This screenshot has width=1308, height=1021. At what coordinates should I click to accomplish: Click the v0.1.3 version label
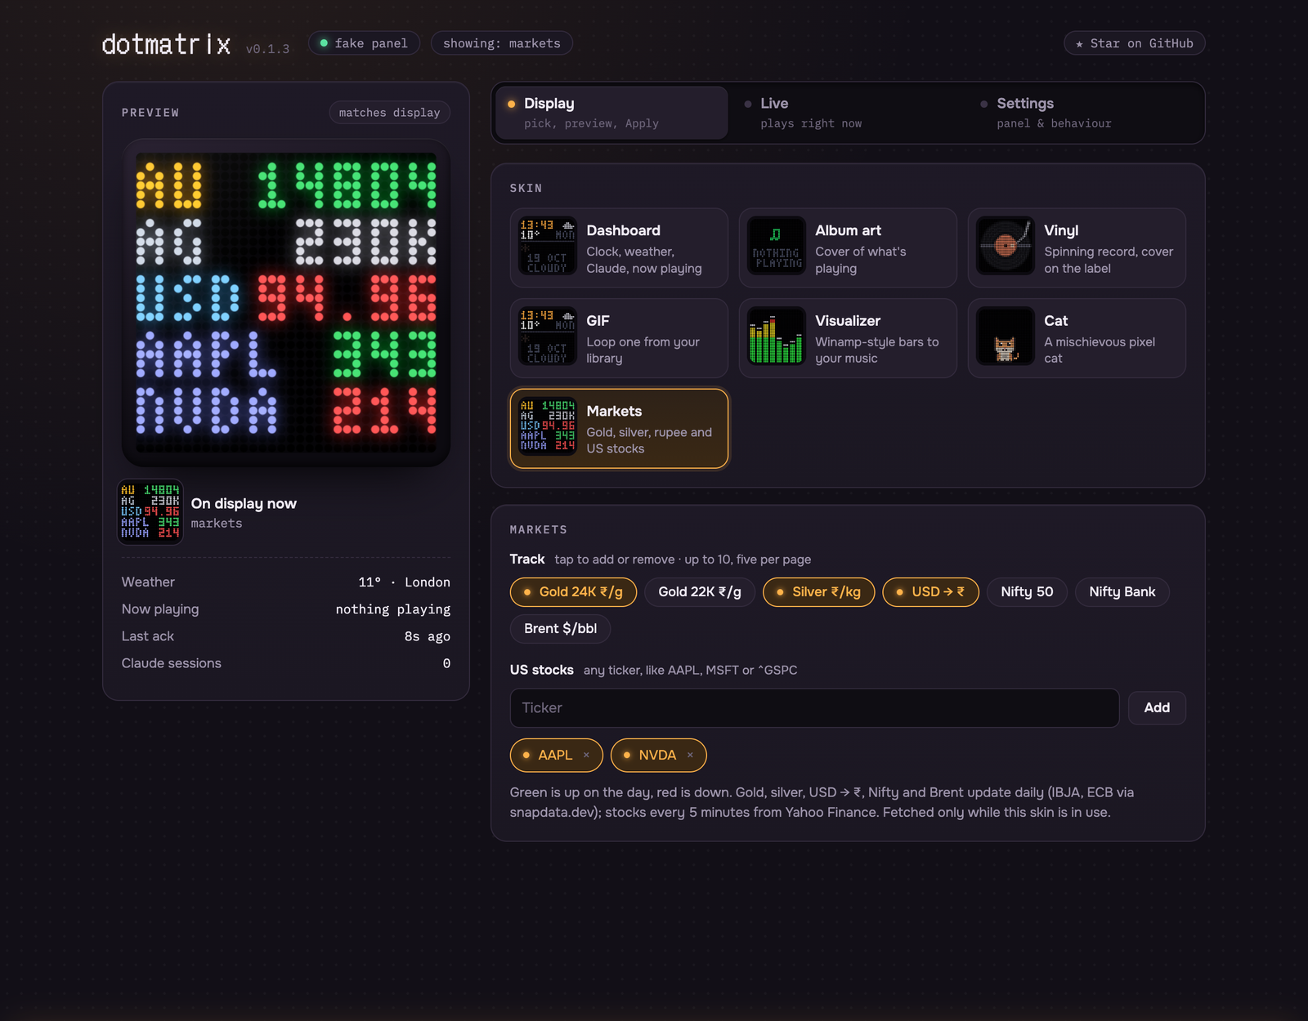click(x=267, y=49)
